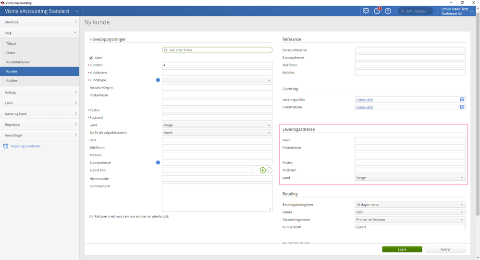Click Kundetype info icon
The width and height of the screenshot is (480, 260).
158,80
